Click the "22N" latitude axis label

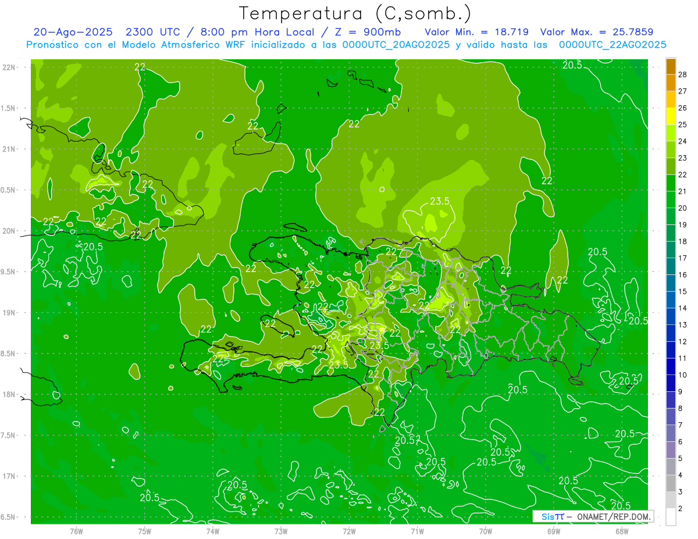click(x=9, y=67)
